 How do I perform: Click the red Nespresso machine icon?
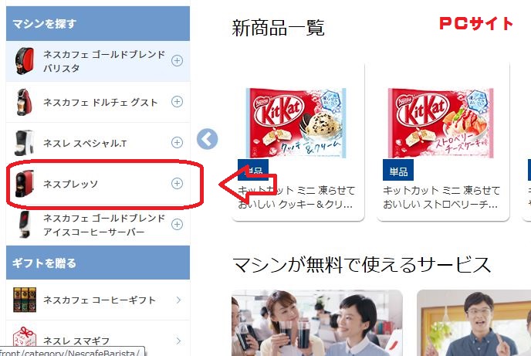(x=25, y=183)
